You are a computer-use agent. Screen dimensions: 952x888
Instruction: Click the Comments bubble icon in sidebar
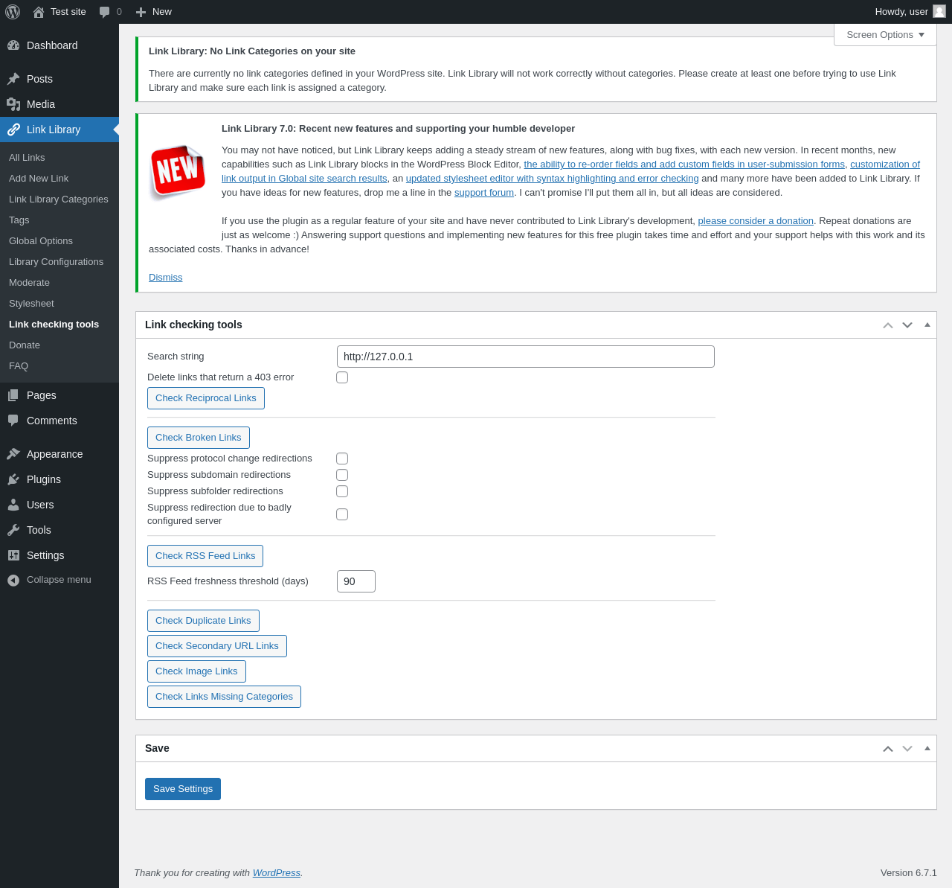pos(13,421)
